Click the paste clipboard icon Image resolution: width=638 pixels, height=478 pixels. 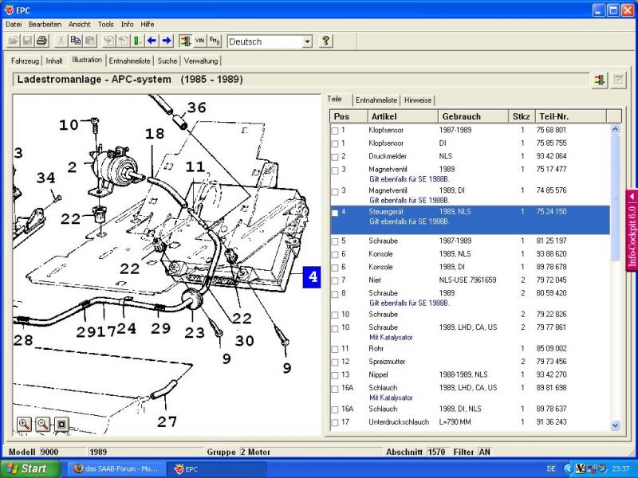[x=90, y=41]
